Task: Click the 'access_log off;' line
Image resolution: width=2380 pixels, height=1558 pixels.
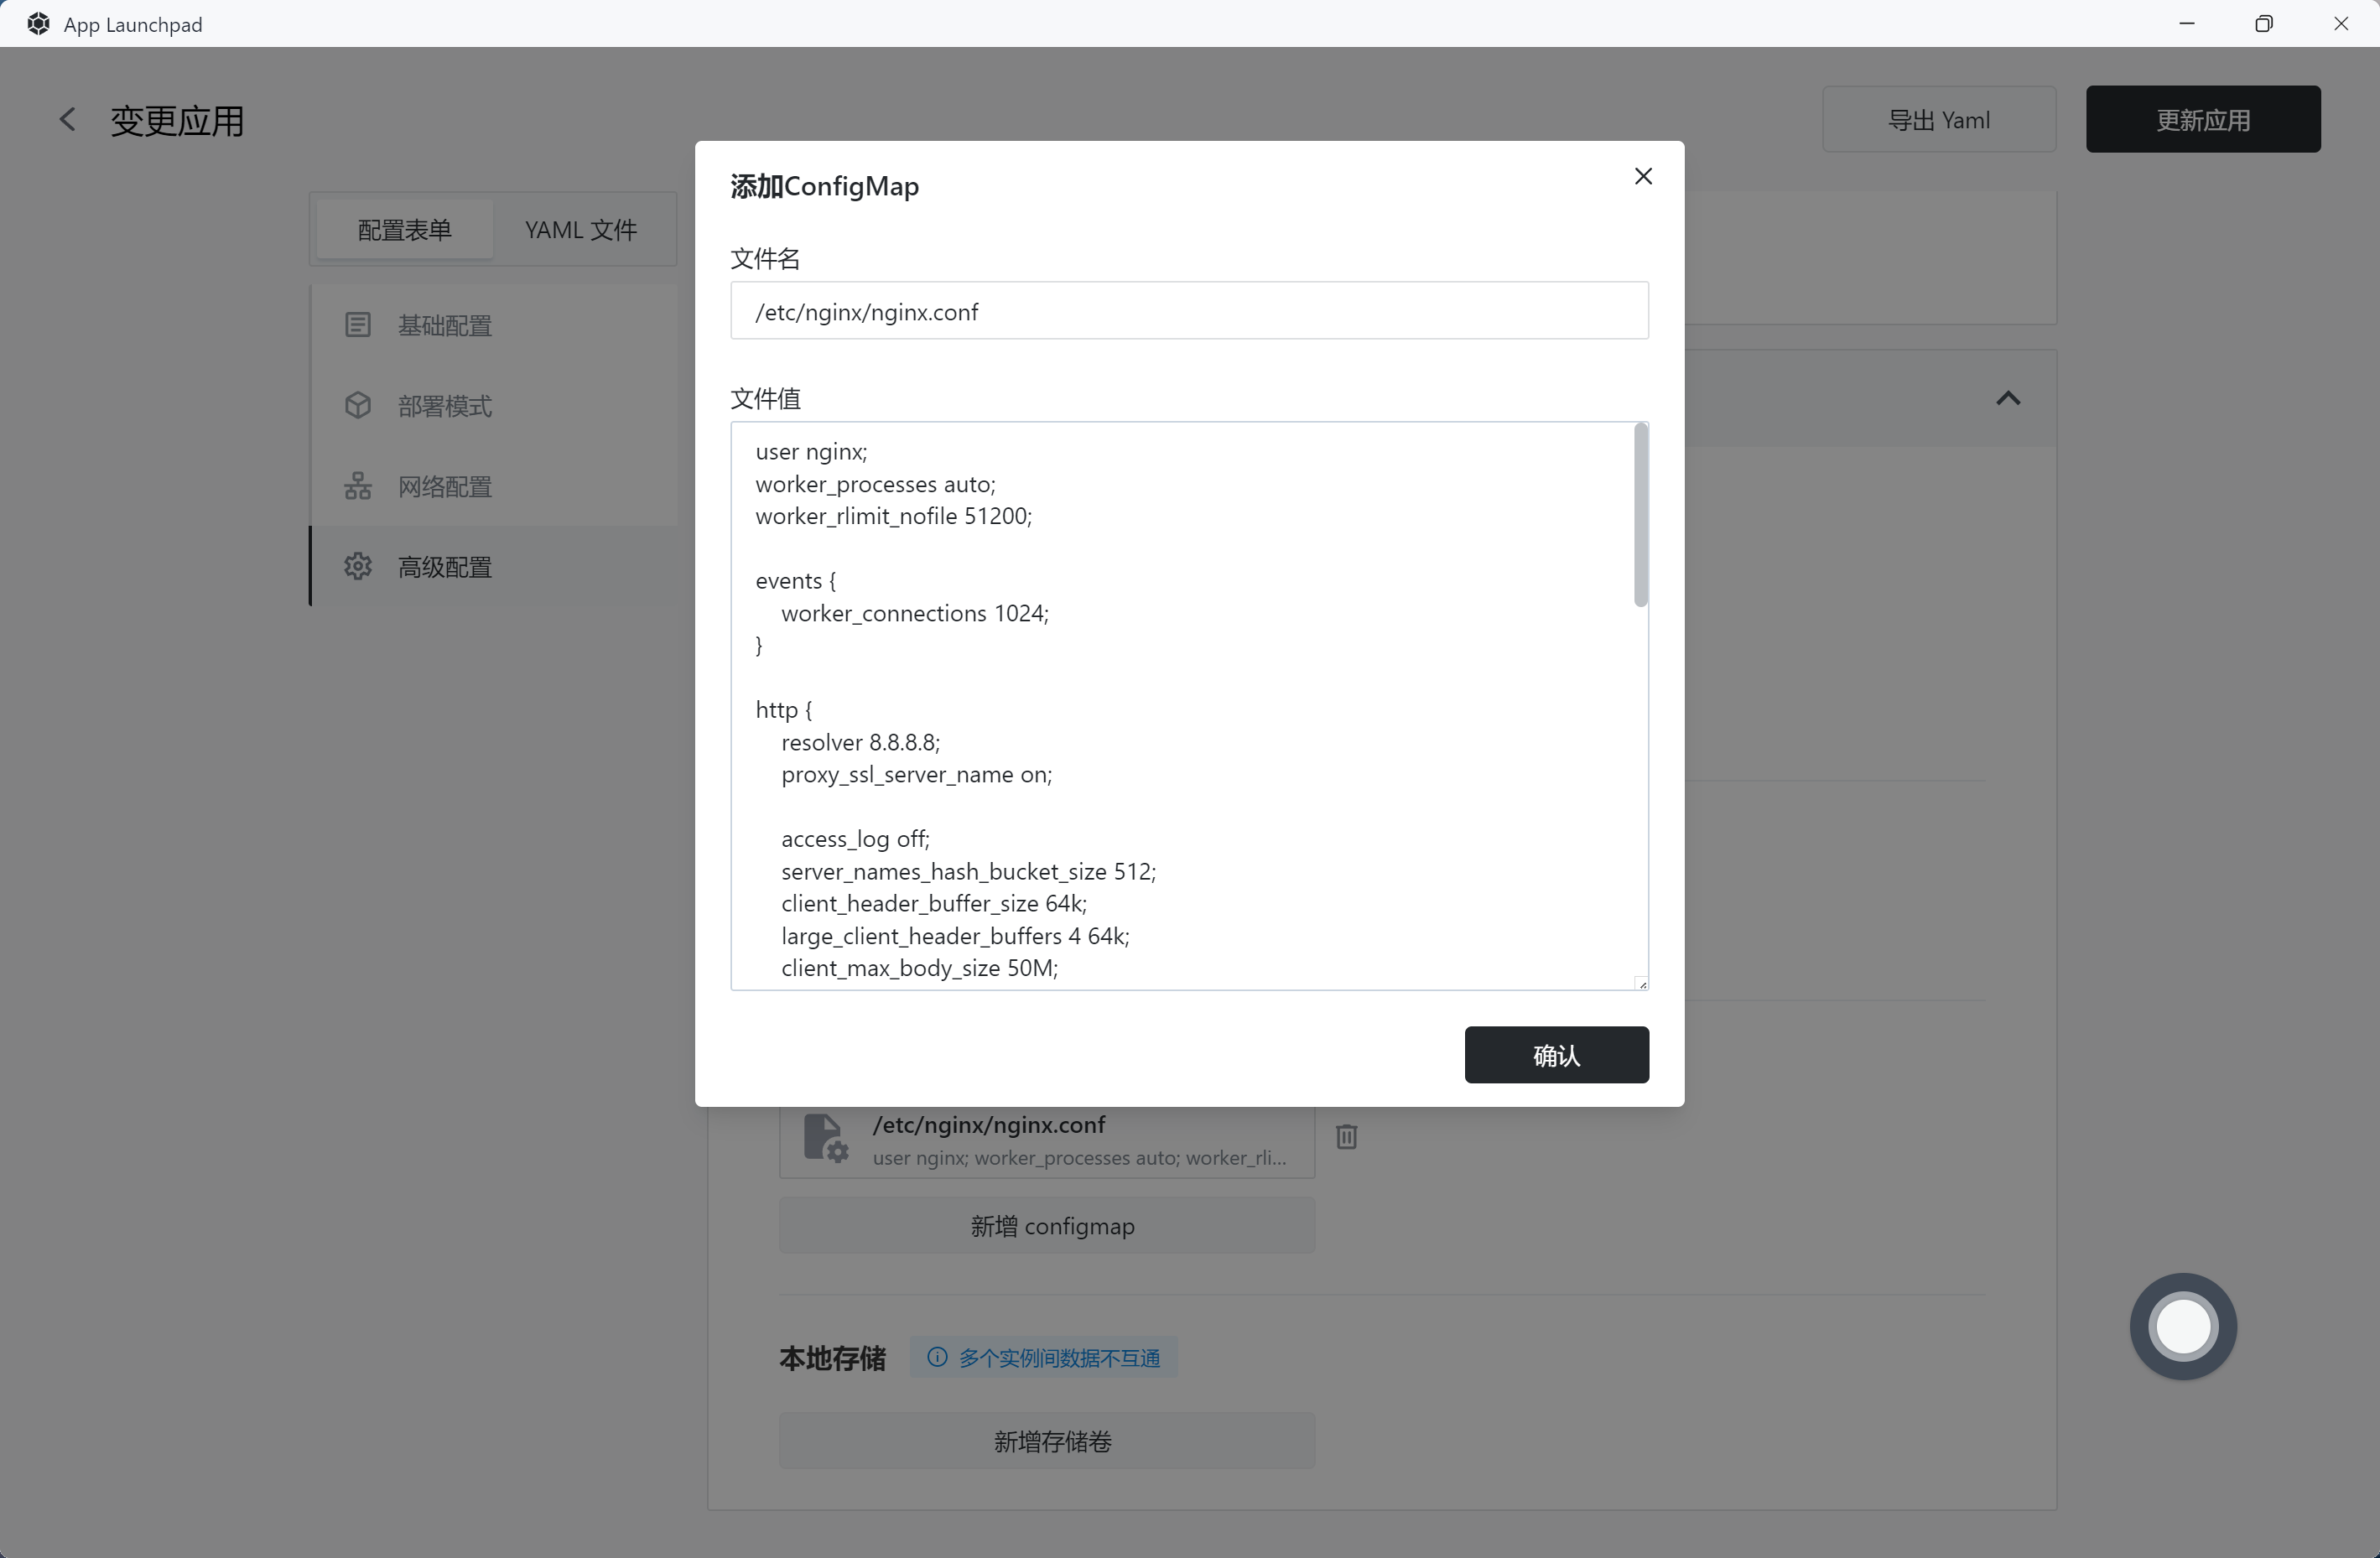Action: pyautogui.click(x=855, y=839)
